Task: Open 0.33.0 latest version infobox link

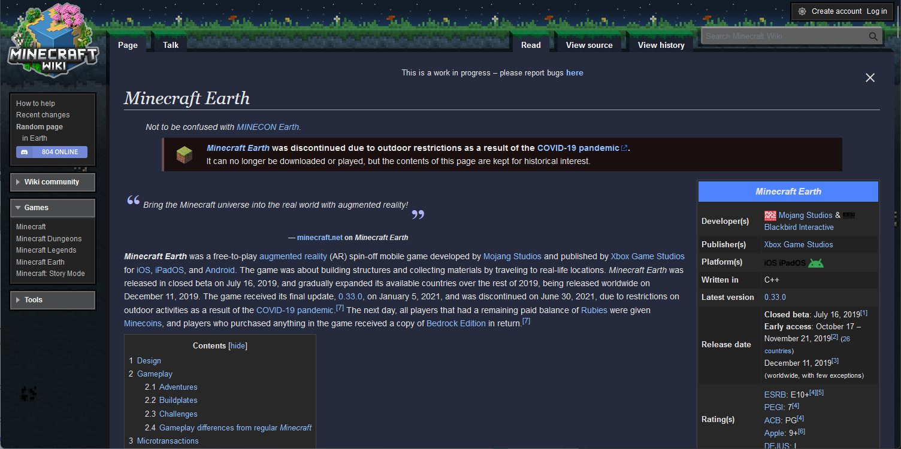Action: click(x=775, y=298)
